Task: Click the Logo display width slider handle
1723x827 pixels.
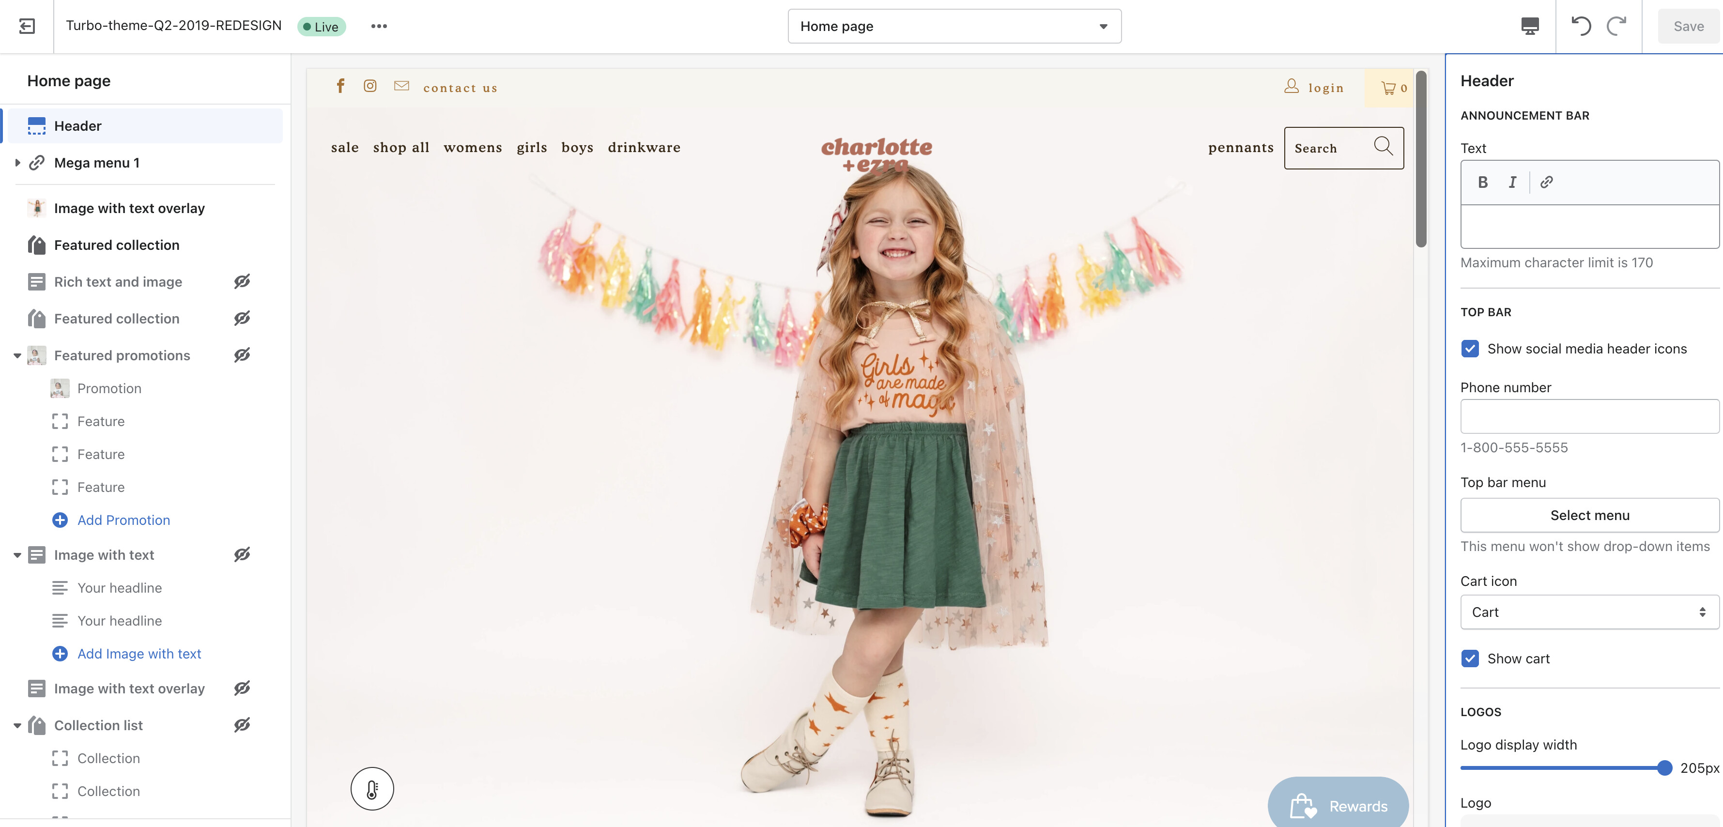Action: click(x=1665, y=768)
